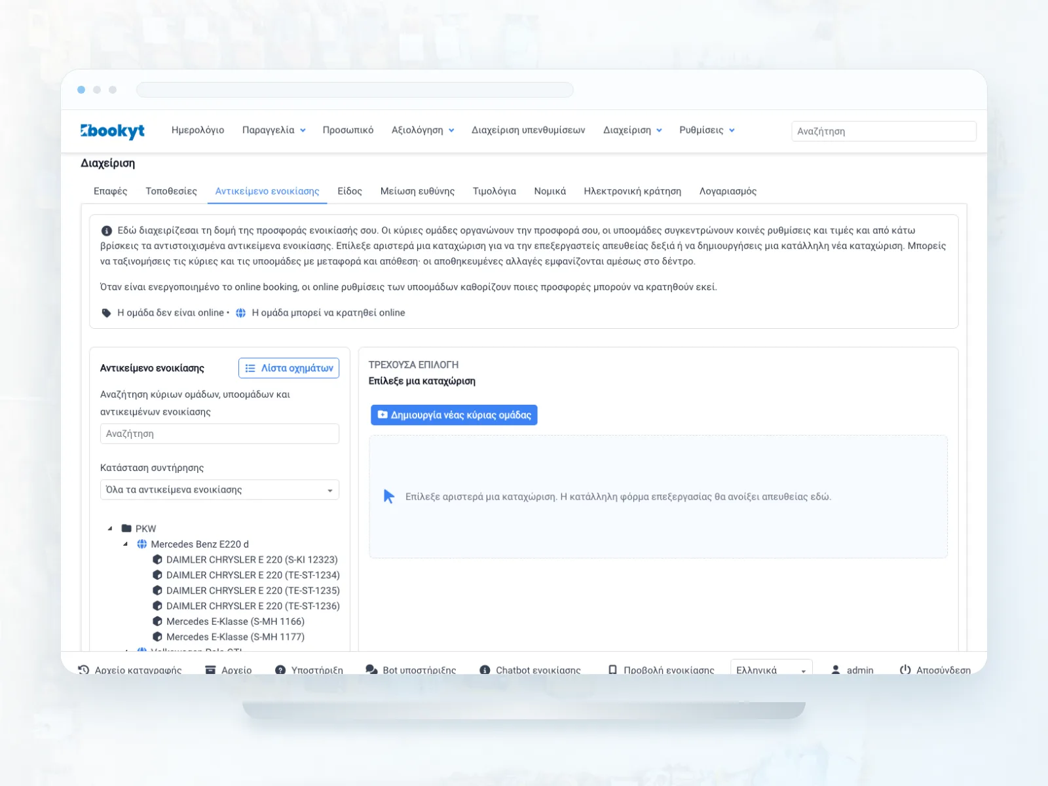Click the history icon of Αρχείο καταγραφής
This screenshot has width=1048, height=786.
click(x=83, y=670)
